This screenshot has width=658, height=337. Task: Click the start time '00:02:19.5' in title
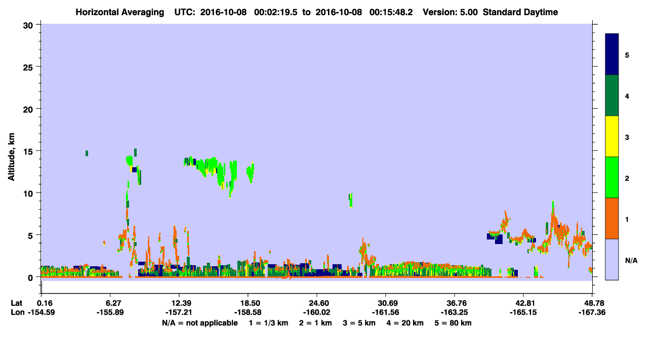click(276, 12)
